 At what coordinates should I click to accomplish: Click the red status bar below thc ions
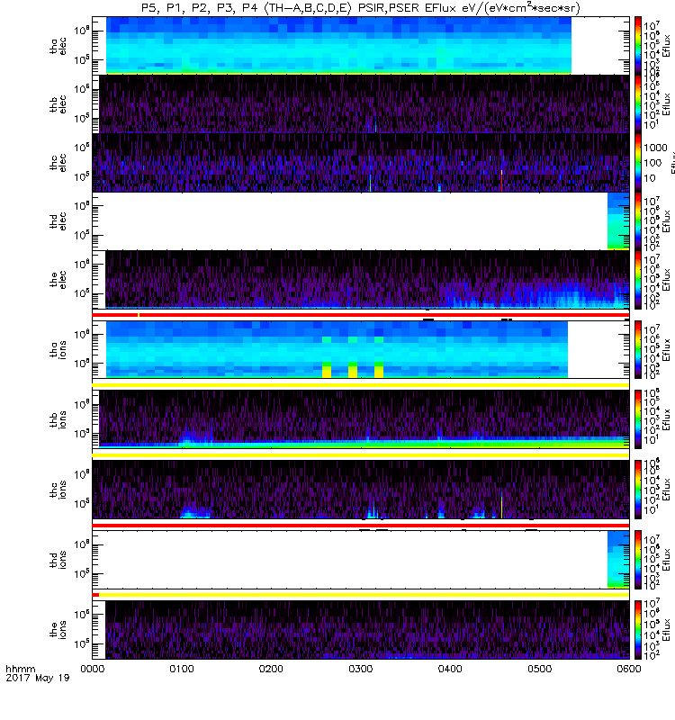[361, 525]
